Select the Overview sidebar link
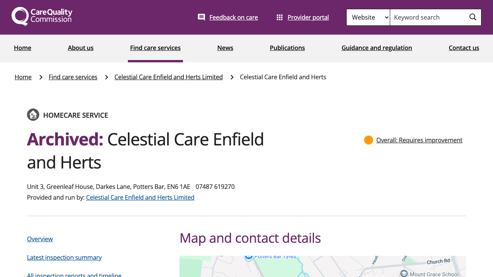The image size is (493, 277). pos(40,239)
